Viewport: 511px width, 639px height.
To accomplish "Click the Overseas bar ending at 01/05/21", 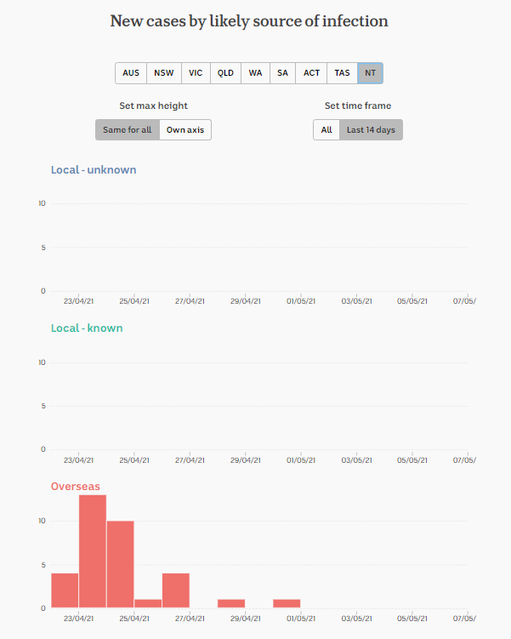I will click(x=287, y=603).
